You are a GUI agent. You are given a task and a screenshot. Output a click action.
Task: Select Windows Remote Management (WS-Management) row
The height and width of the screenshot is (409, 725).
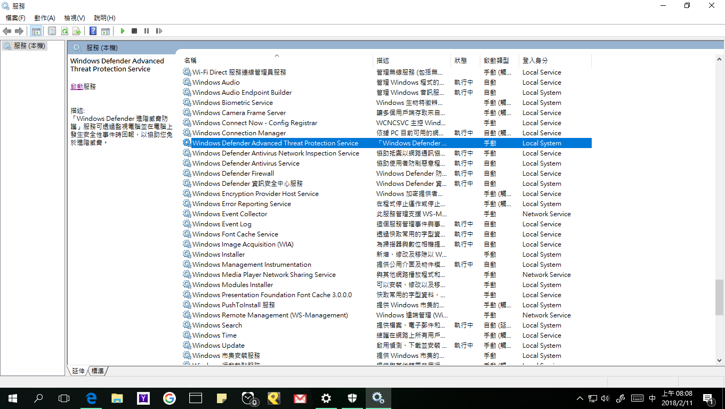(x=386, y=315)
